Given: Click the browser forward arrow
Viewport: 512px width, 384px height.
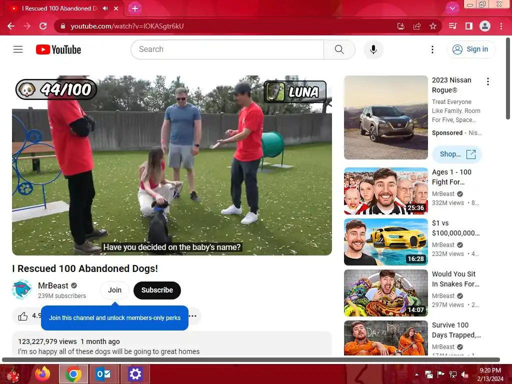Looking at the screenshot, I should tap(27, 26).
